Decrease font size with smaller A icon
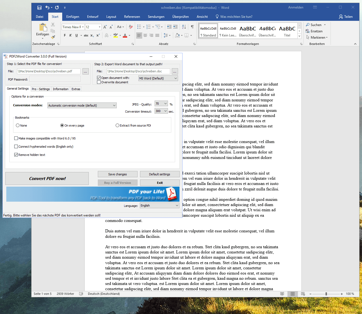 111,27
